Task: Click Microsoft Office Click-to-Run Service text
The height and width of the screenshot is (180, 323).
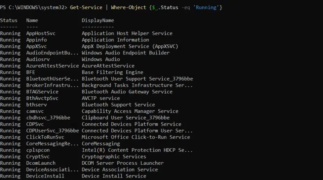Action: (136, 137)
